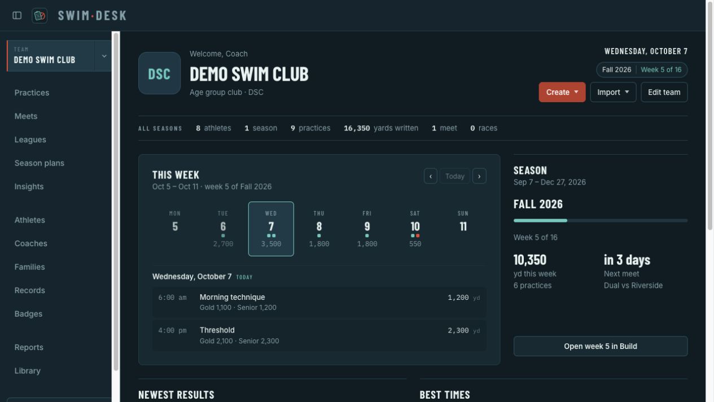Image resolution: width=714 pixels, height=402 pixels.
Task: Click the Fall 2026 season progress bar
Action: [601, 220]
